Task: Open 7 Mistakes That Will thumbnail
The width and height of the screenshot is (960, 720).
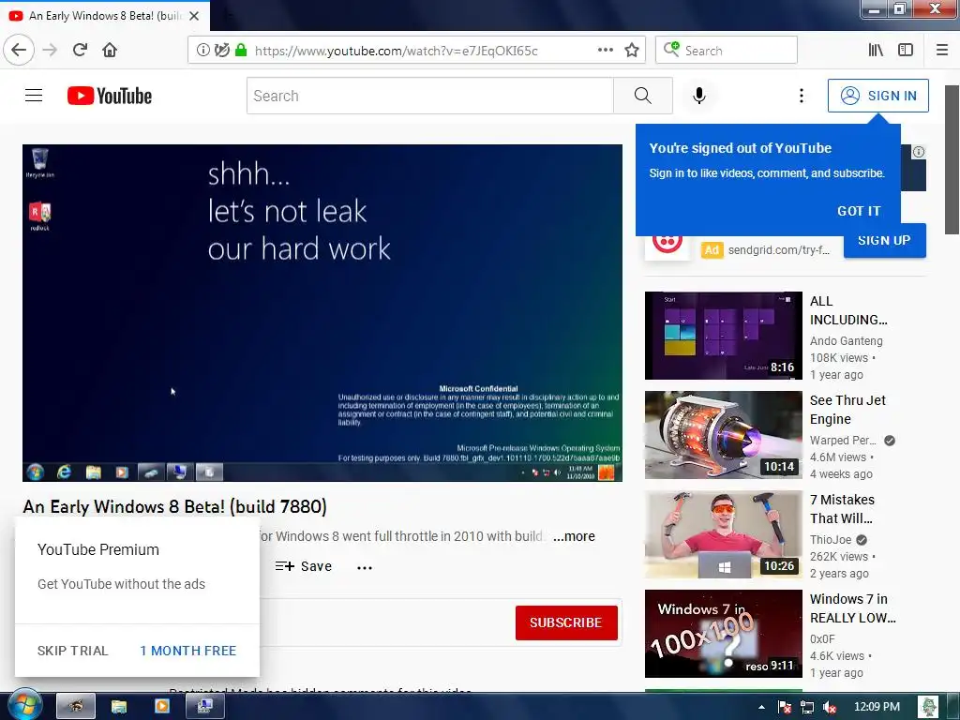Action: [723, 533]
